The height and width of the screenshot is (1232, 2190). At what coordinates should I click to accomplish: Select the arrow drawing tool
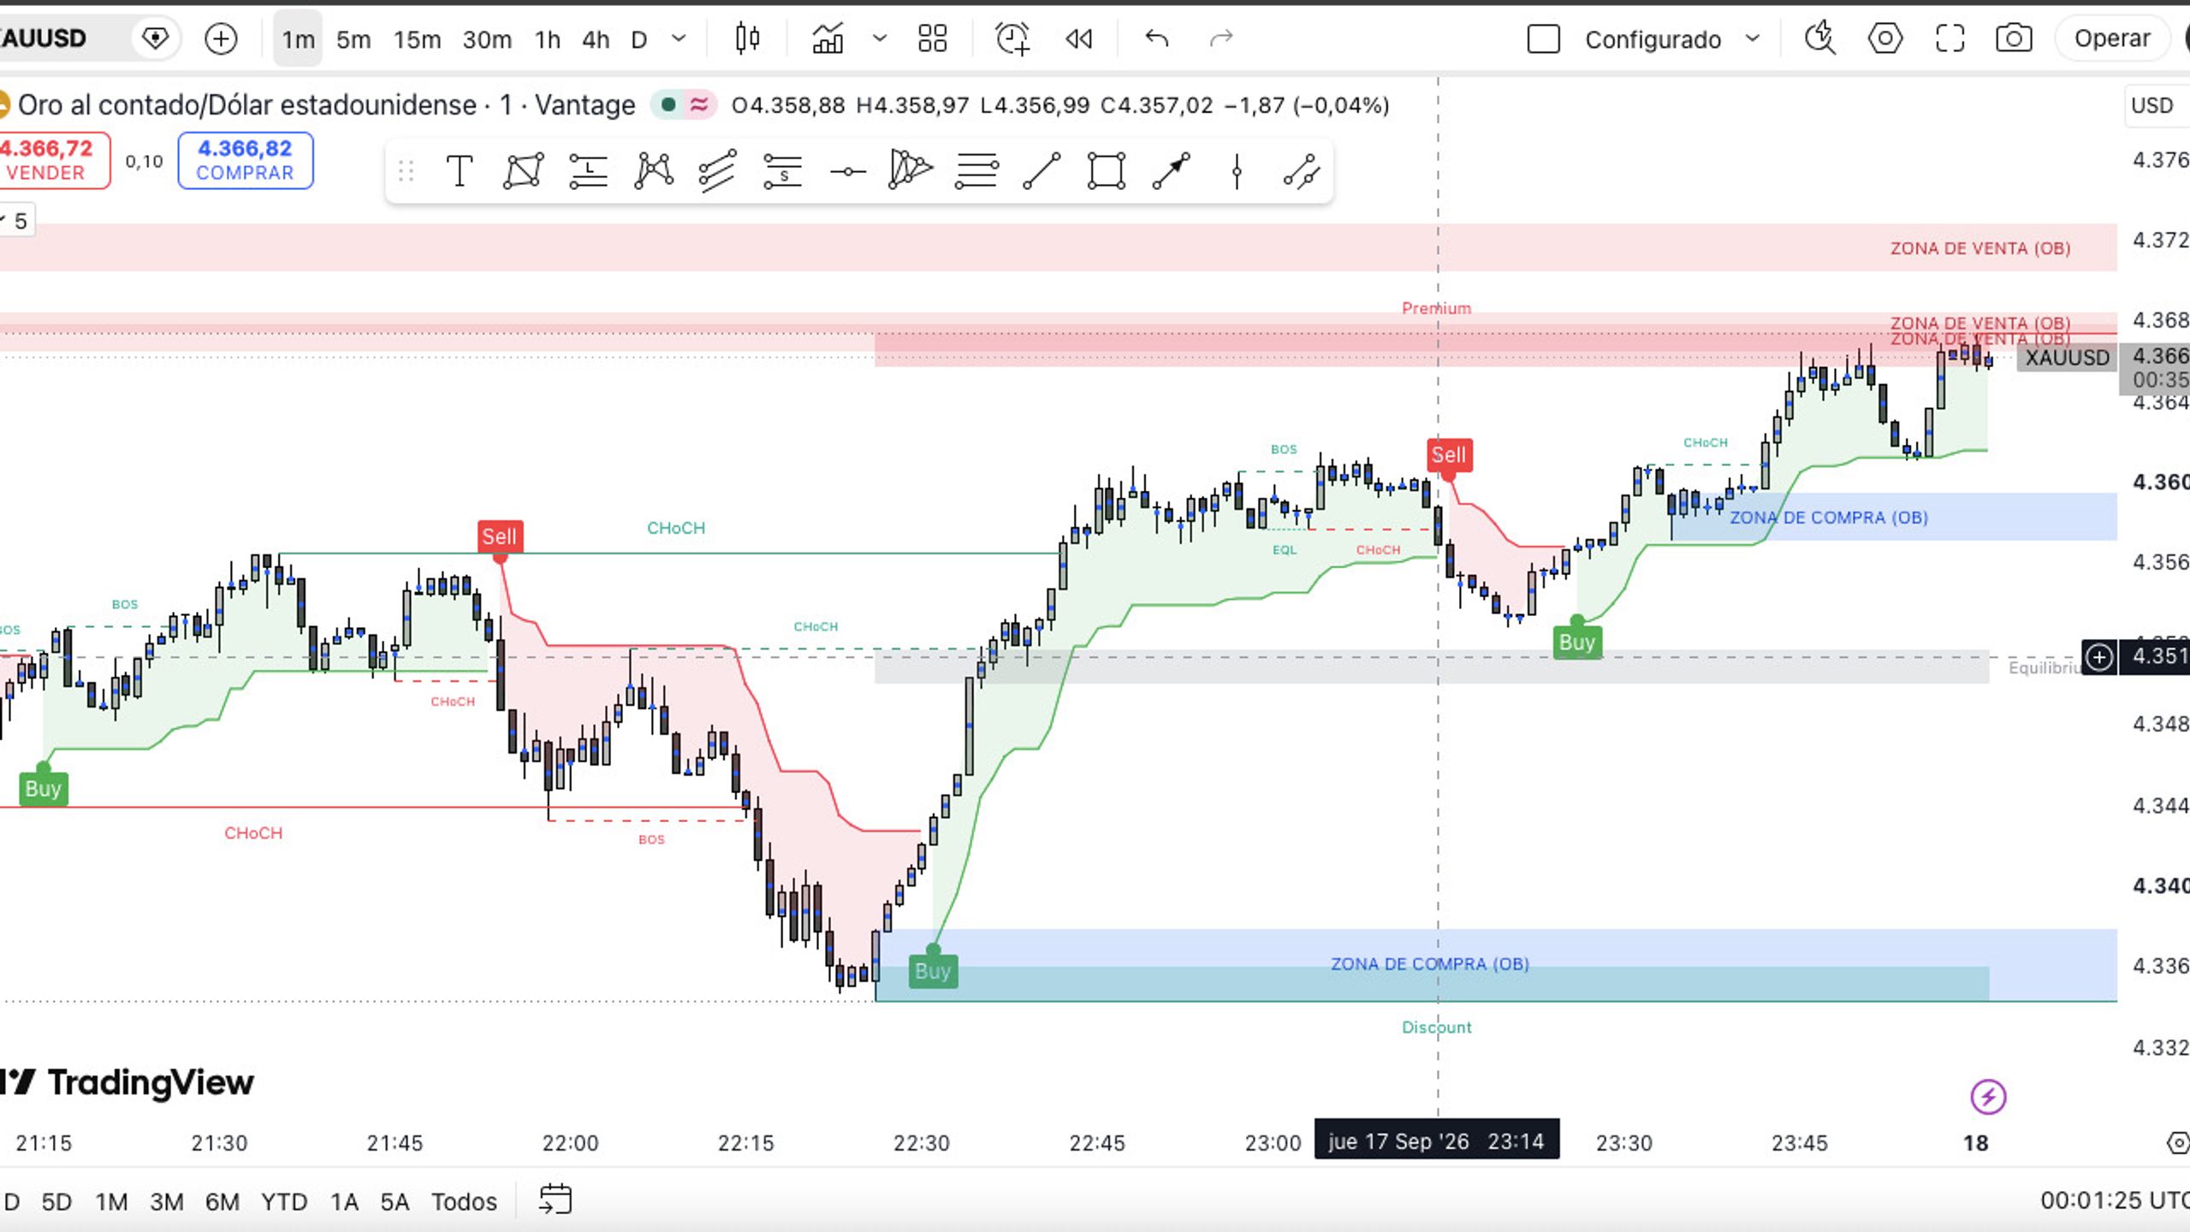pyautogui.click(x=1172, y=171)
